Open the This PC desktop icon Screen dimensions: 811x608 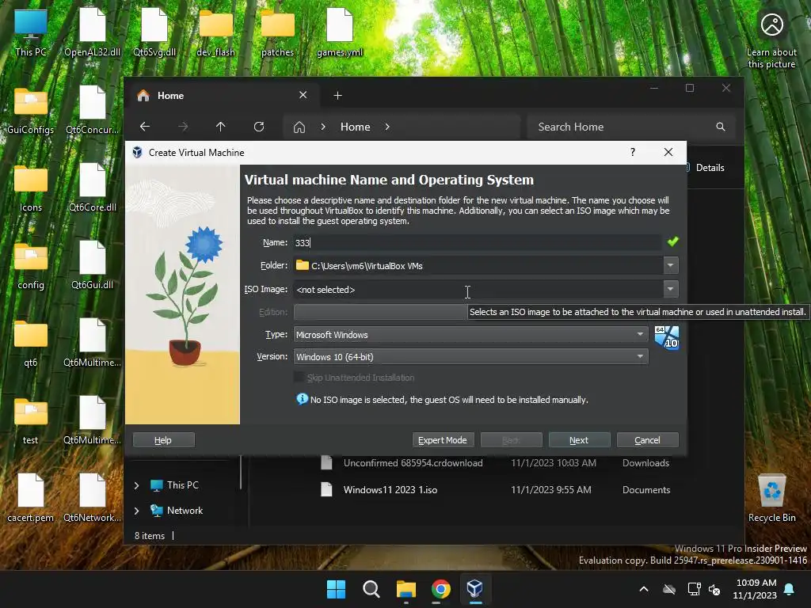[31, 32]
